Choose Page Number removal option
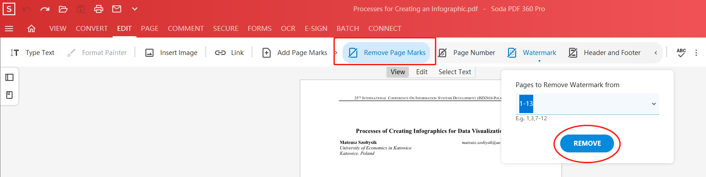This screenshot has width=706, height=177. [x=467, y=53]
